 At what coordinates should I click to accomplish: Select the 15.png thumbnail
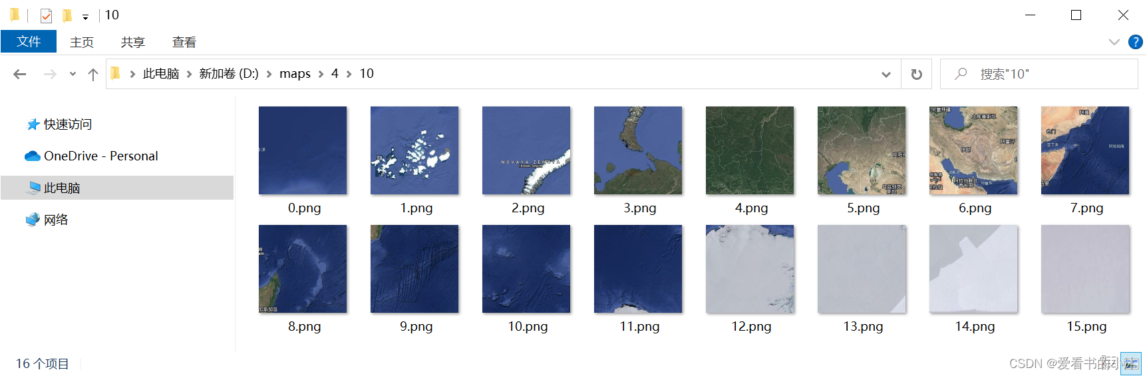point(1085,269)
